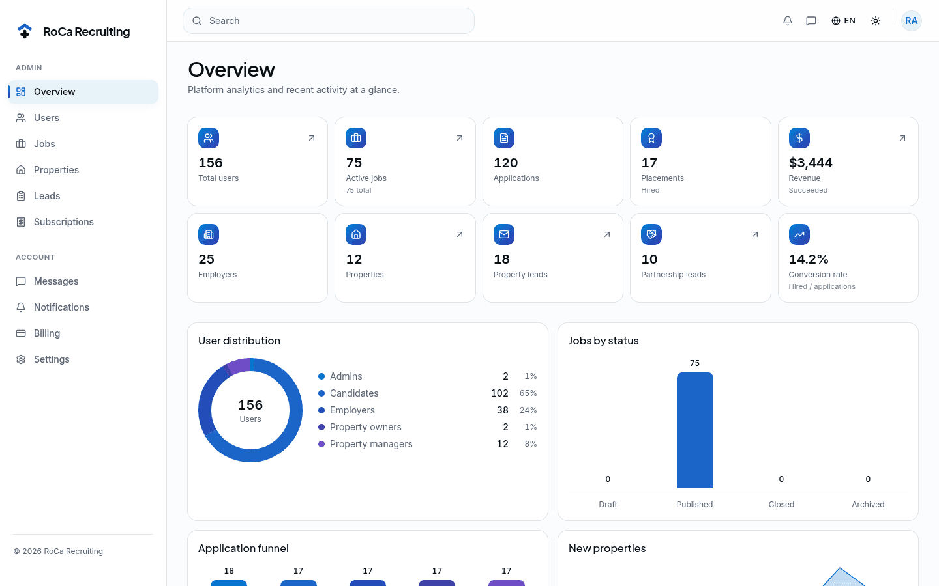Click the Property leads envelope icon
The image size is (939, 586).
(504, 234)
